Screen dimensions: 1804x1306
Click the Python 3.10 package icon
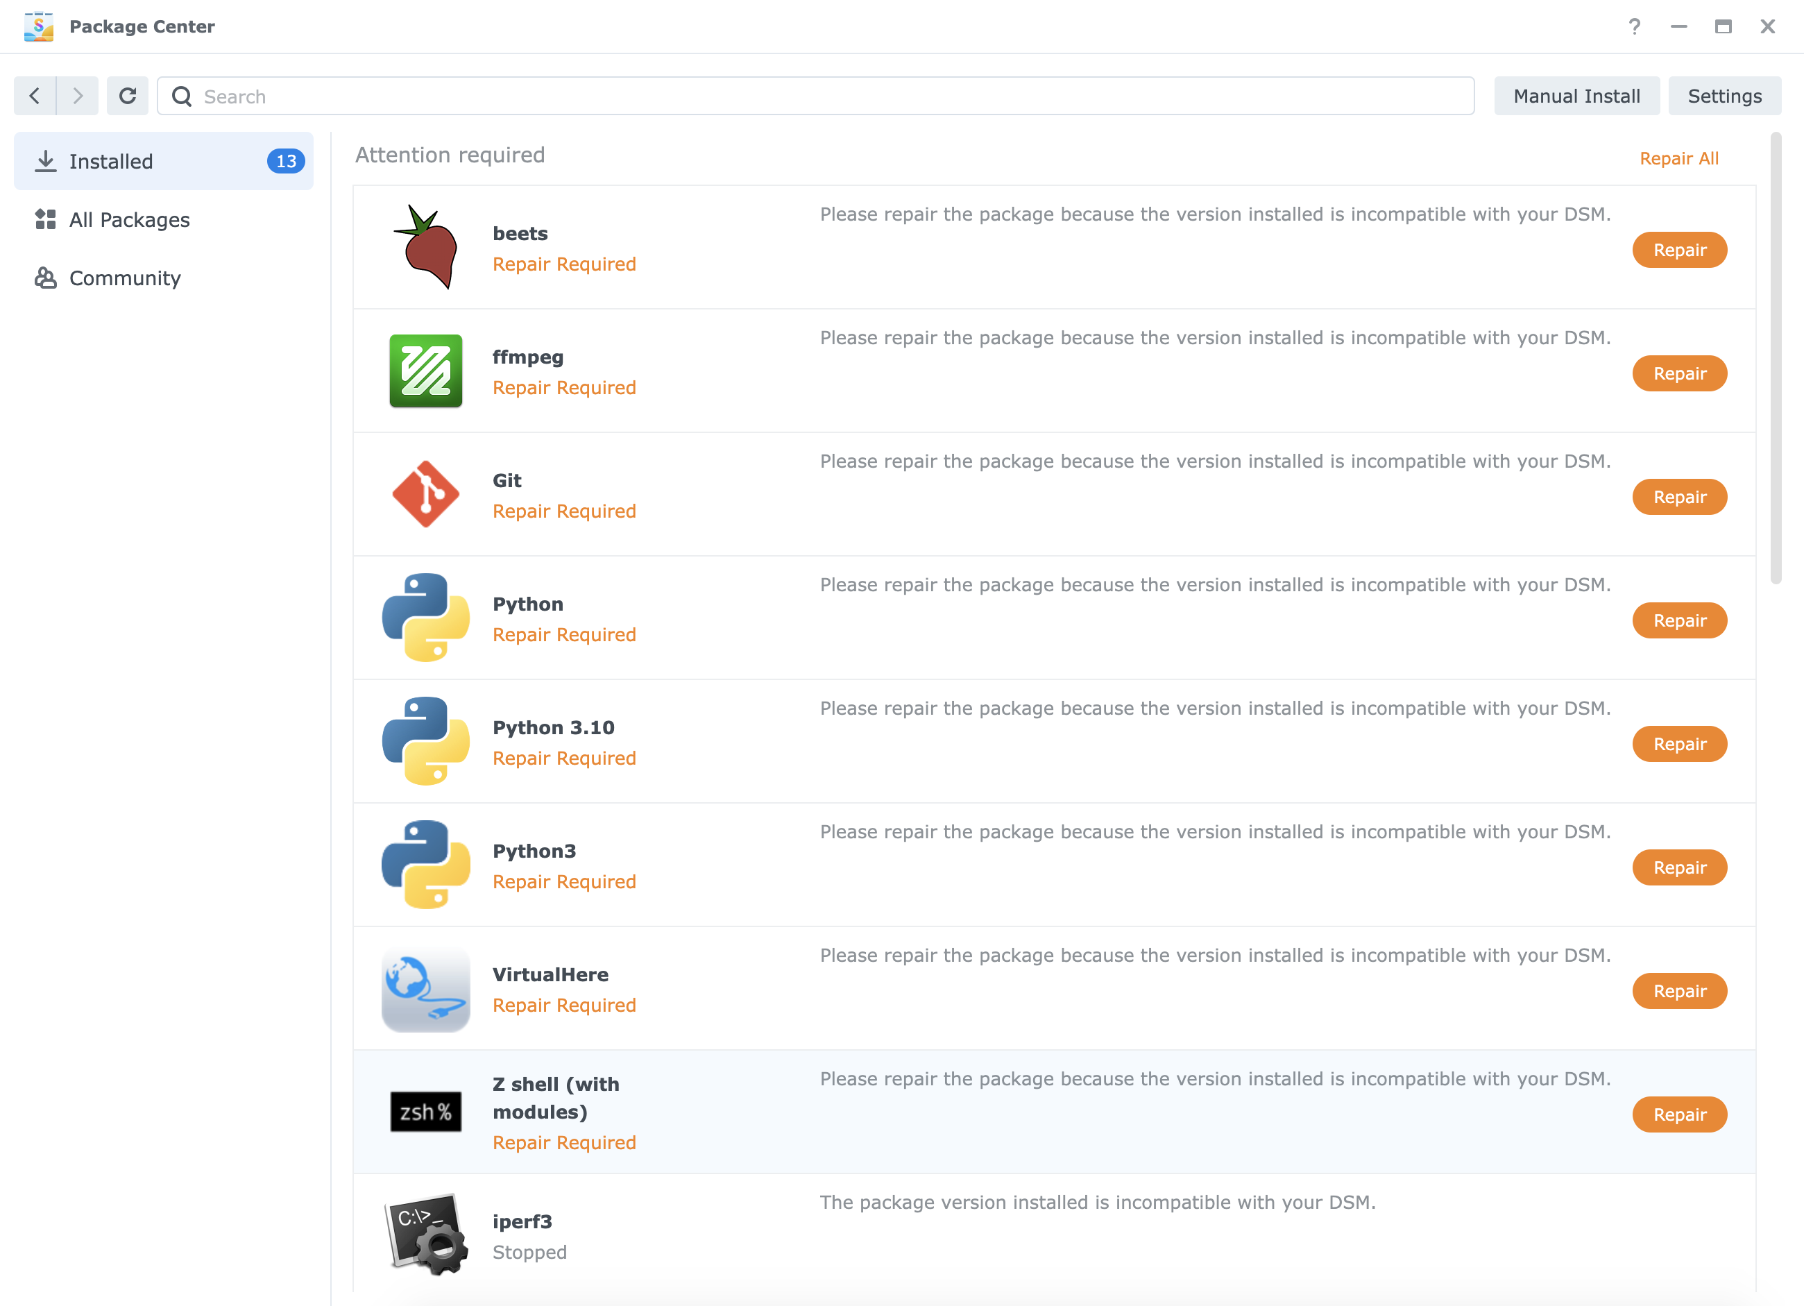(425, 741)
